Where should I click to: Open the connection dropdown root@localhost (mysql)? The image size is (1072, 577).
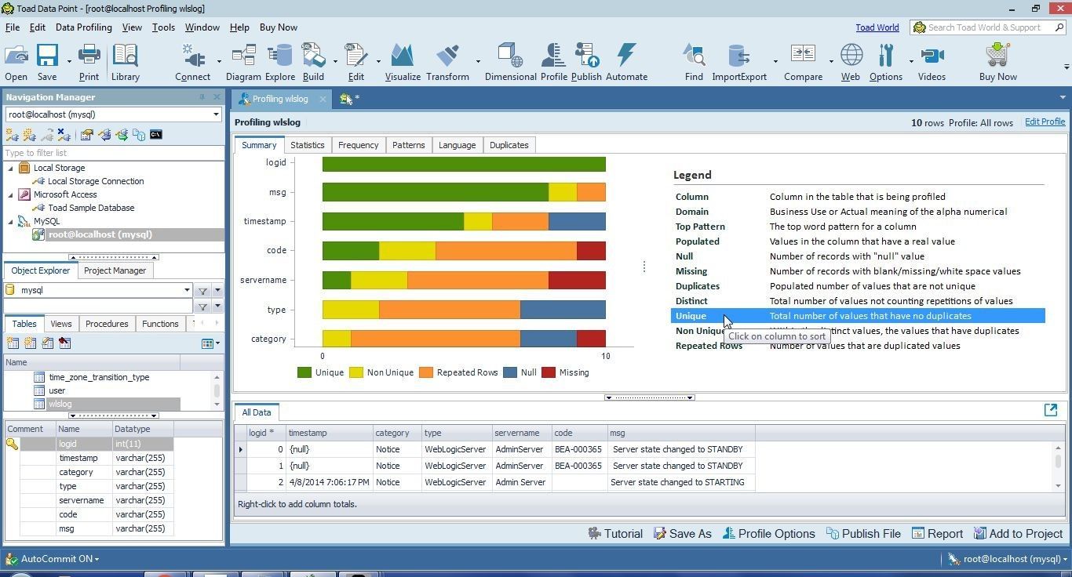216,114
